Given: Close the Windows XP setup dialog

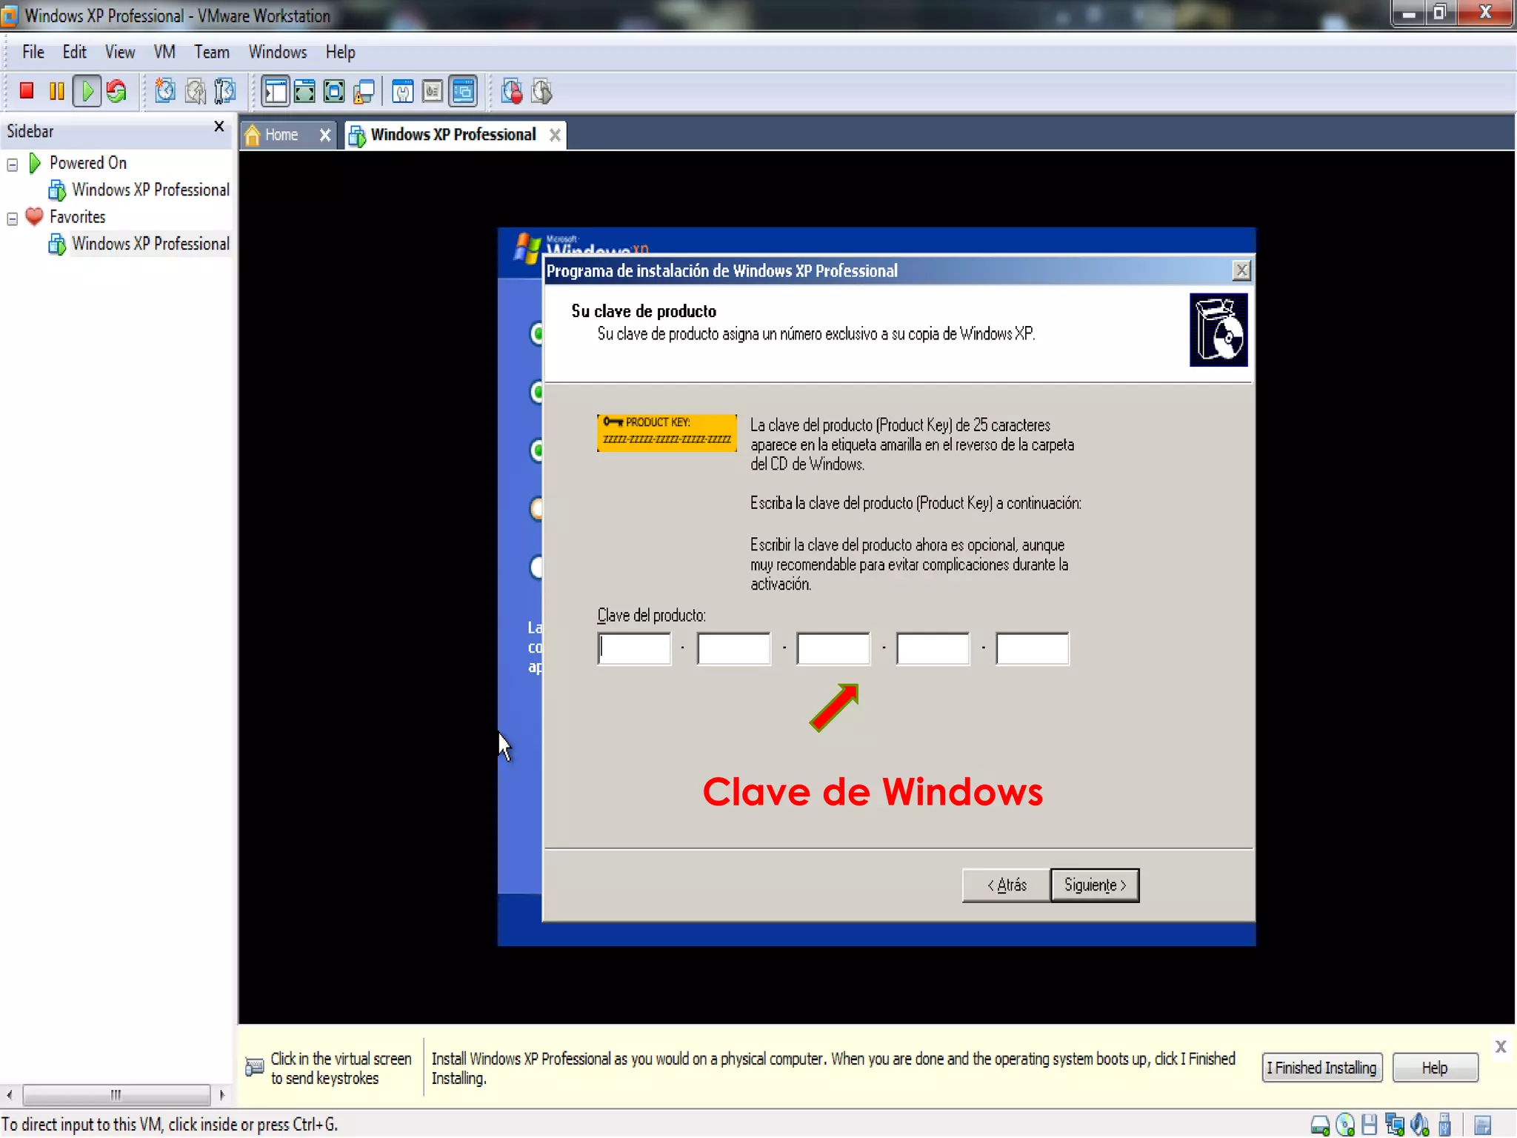Looking at the screenshot, I should point(1241,270).
